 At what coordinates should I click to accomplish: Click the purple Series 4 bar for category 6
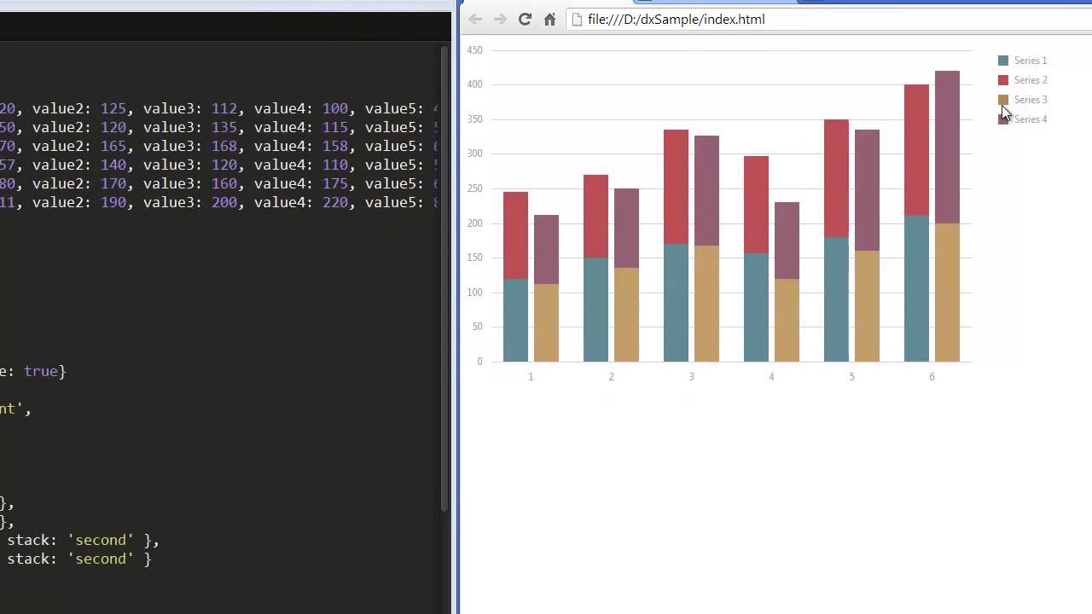[947, 147]
